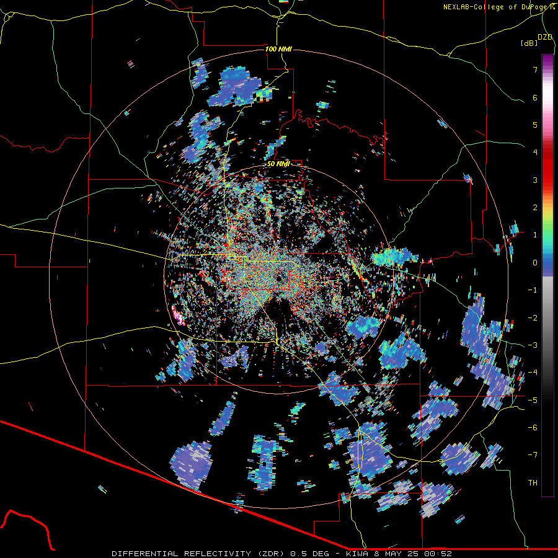
Task: Click the KIWA station identifier
Action: pyautogui.click(x=356, y=554)
